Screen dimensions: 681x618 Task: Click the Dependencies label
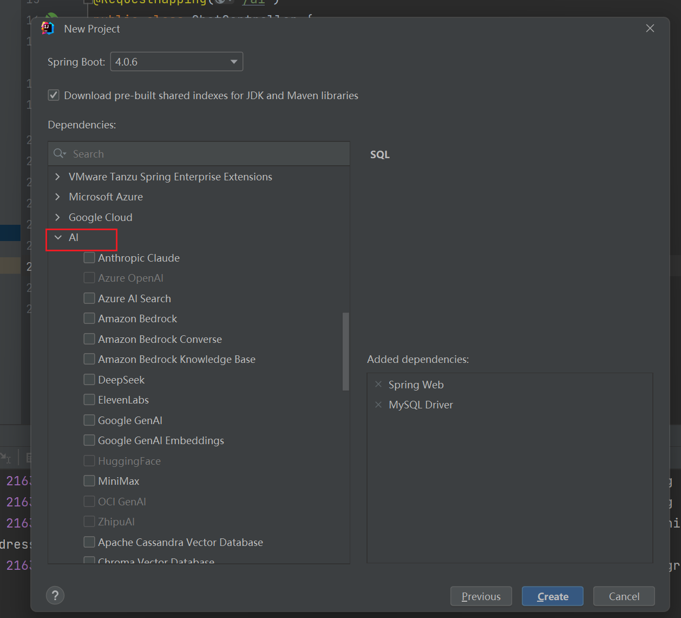(82, 125)
